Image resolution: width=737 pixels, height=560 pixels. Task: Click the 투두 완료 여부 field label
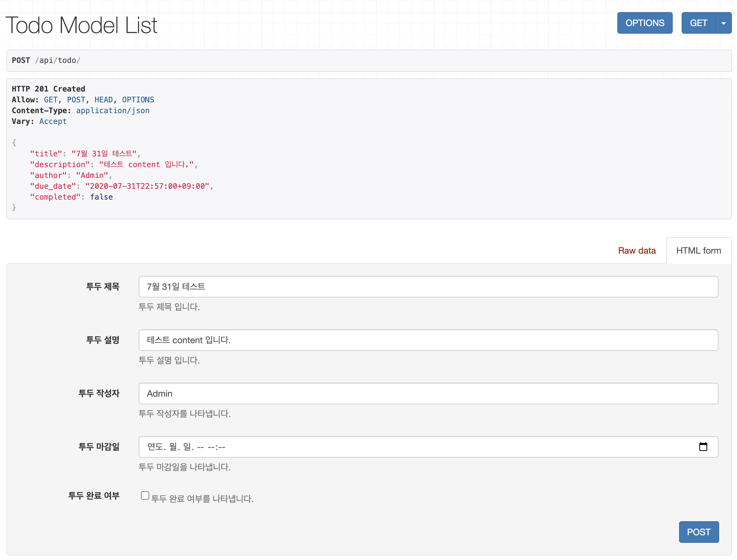[x=94, y=496]
